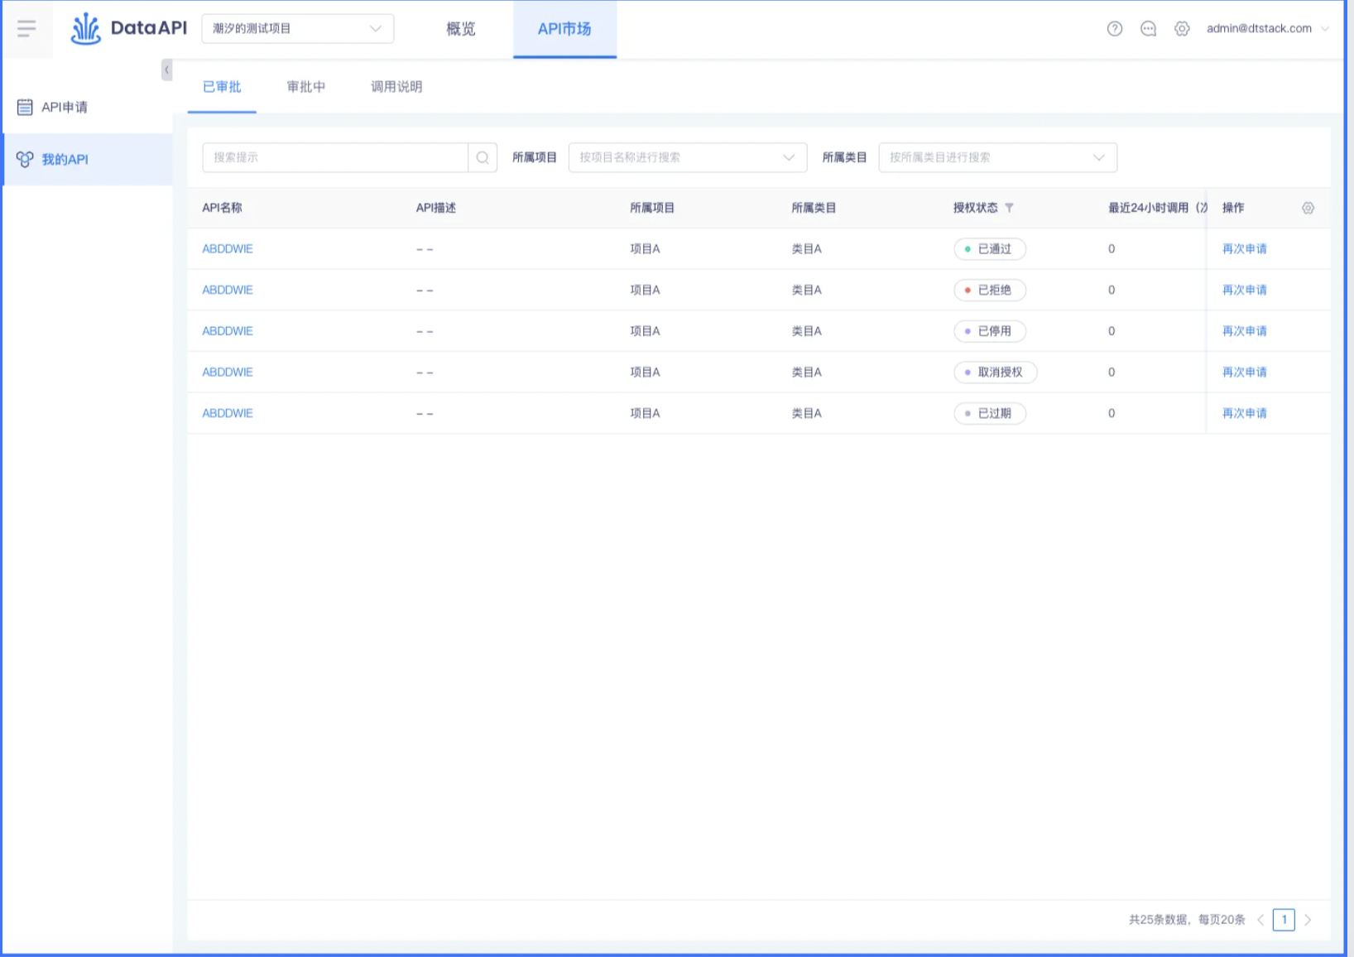
Task: Open 我的API in the sidebar
Action: [x=87, y=159]
